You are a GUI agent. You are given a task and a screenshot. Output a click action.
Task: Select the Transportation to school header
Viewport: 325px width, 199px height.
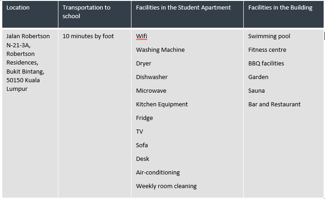[x=86, y=12]
